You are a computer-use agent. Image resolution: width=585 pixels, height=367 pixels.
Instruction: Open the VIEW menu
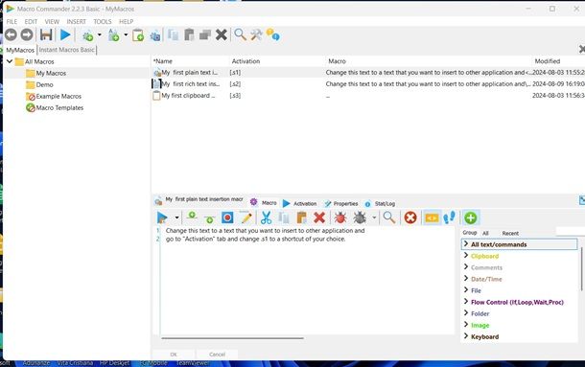(52, 22)
